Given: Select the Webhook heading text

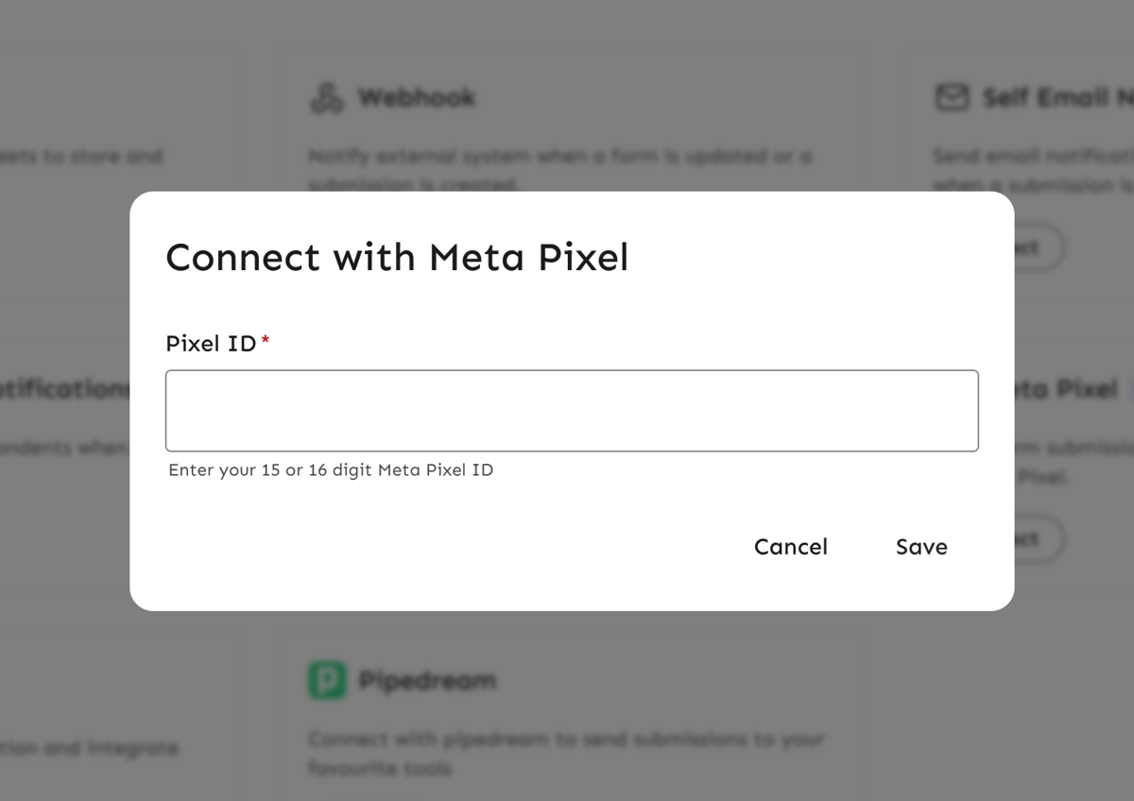Looking at the screenshot, I should point(416,97).
